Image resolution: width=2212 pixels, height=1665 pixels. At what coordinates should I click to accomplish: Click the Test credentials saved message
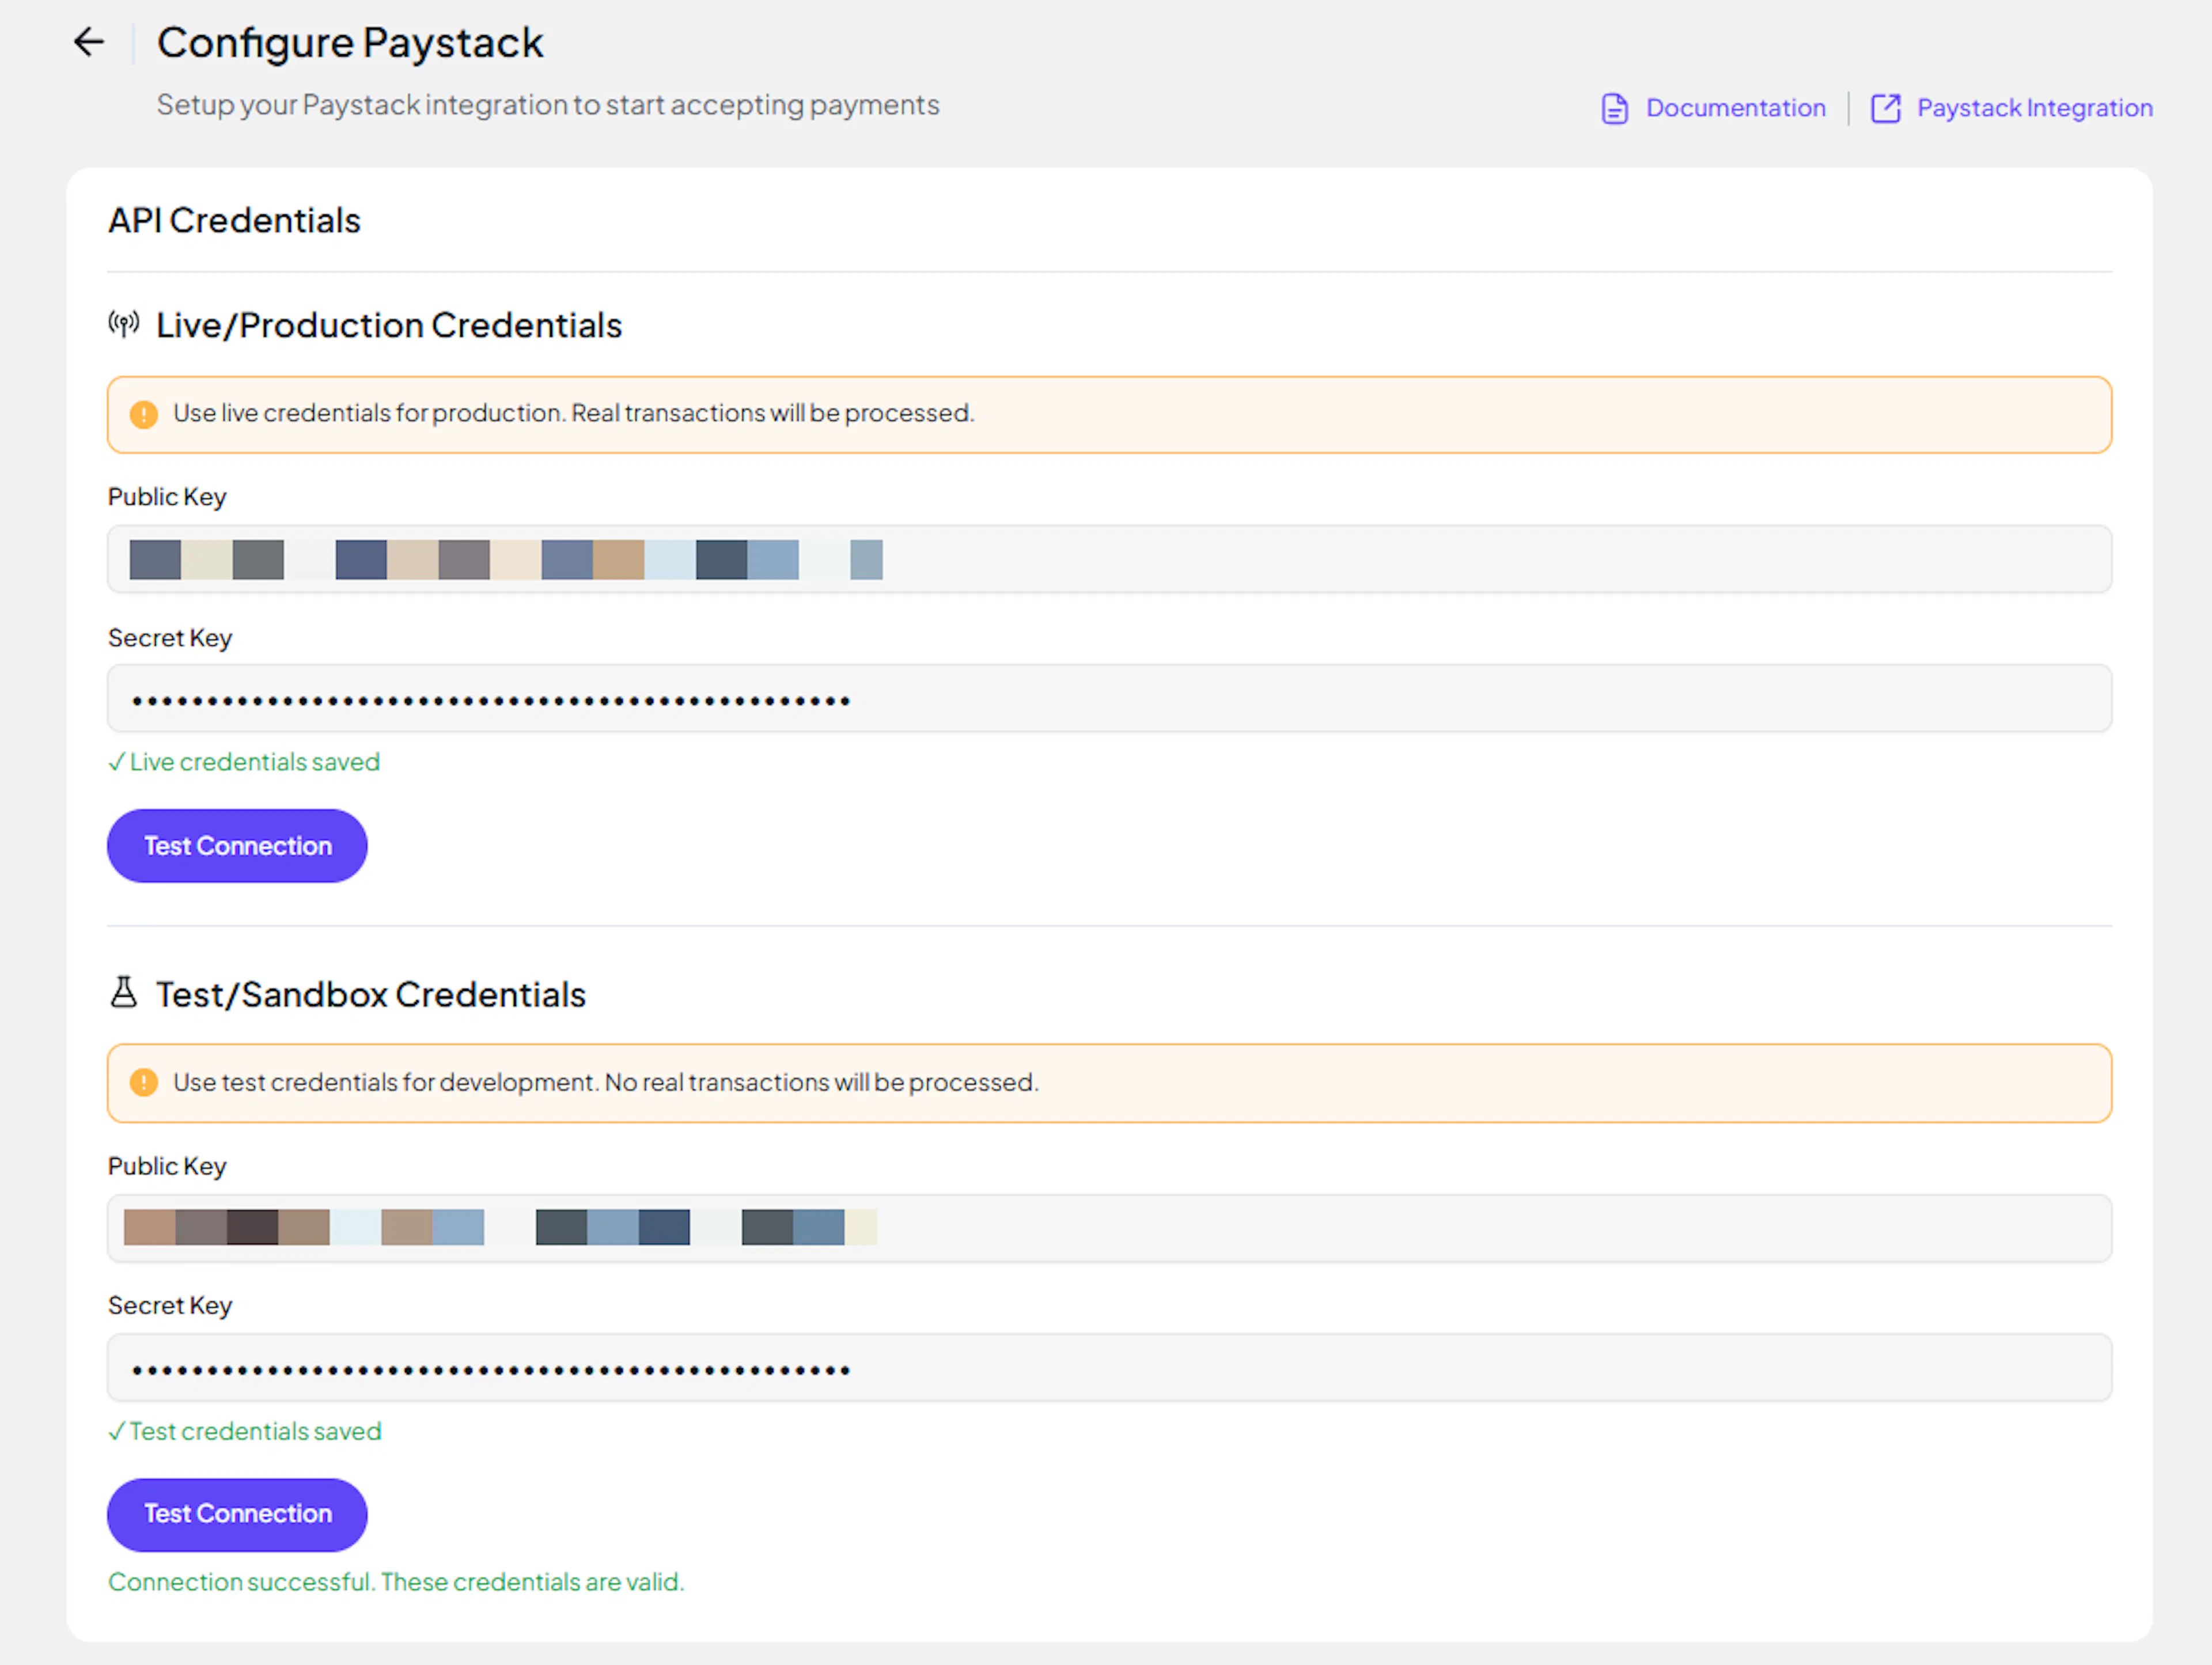coord(245,1431)
